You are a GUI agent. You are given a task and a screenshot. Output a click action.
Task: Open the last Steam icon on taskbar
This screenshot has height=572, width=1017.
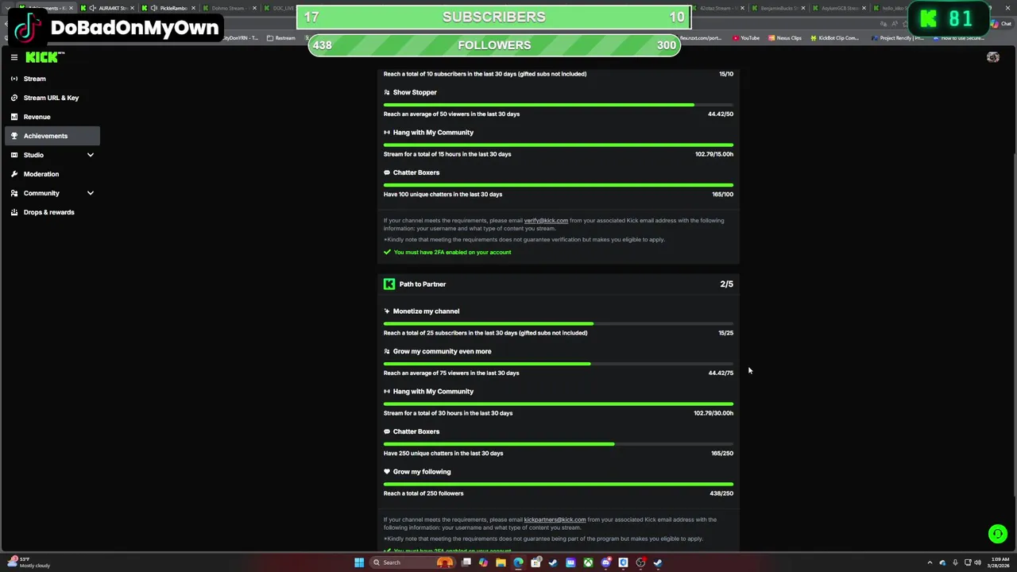[658, 562]
